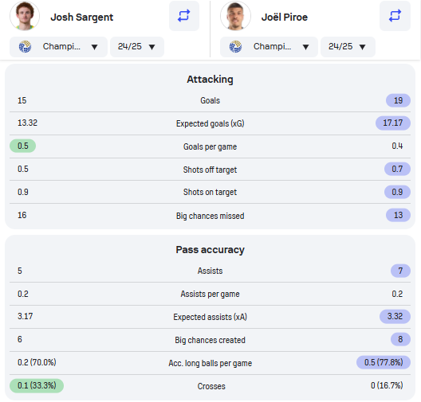The image size is (421, 402).
Task: Expand Joël Piroe's Championship competition dropdown
Action: pyautogui.click(x=269, y=47)
